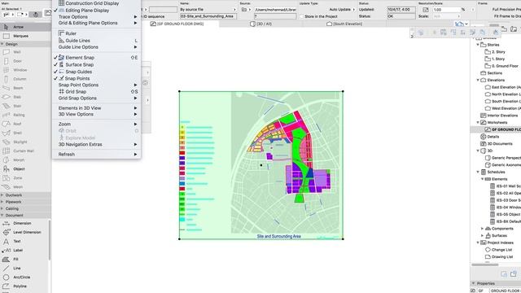Expand the Pipework toolbox section
The image size is (521, 293).
2,202
